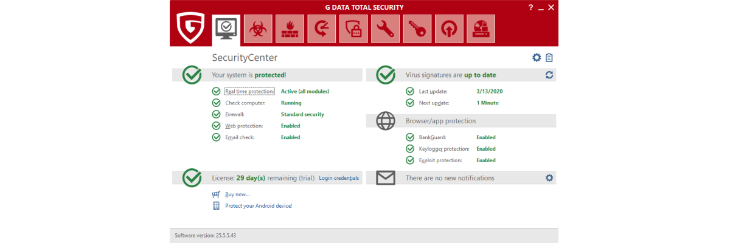Open the Backup circular-arrow icon

pyautogui.click(x=322, y=29)
